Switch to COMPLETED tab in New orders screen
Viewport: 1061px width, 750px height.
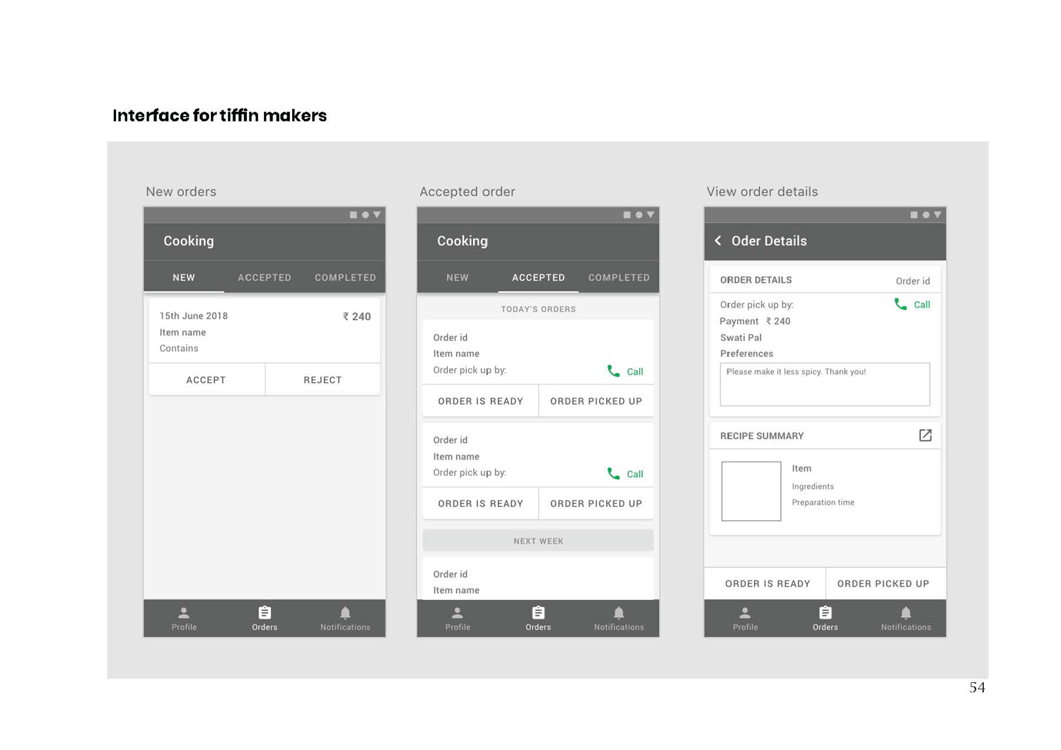coord(345,278)
